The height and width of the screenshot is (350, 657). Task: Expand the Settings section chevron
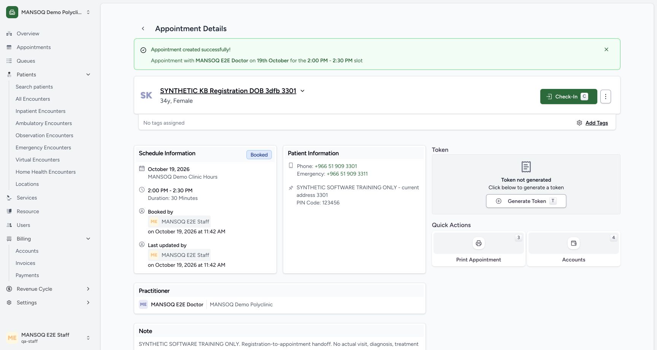[x=88, y=302]
